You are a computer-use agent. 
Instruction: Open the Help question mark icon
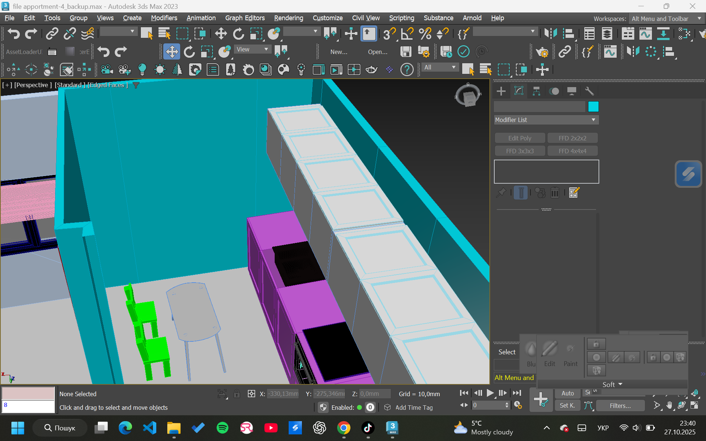tap(407, 69)
